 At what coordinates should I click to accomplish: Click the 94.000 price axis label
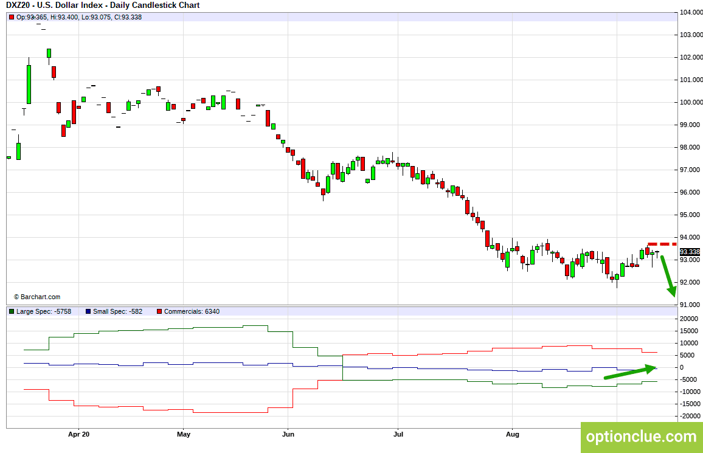pyautogui.click(x=691, y=237)
